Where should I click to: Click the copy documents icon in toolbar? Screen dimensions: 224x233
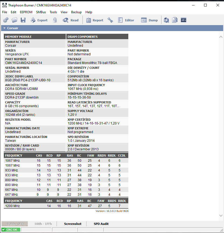click(175, 20)
